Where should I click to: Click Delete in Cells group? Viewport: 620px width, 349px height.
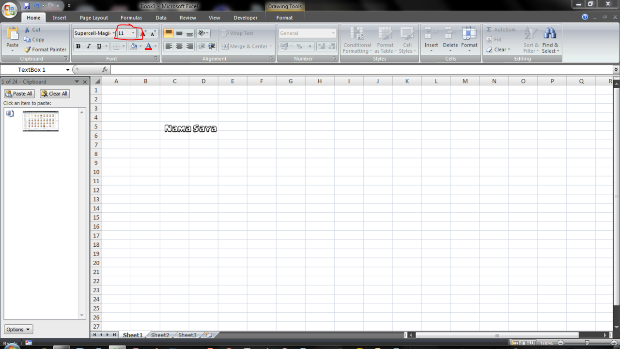coord(450,40)
